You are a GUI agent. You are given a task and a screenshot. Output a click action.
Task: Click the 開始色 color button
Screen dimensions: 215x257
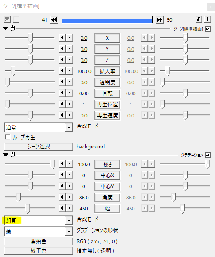pyautogui.click(x=38, y=241)
